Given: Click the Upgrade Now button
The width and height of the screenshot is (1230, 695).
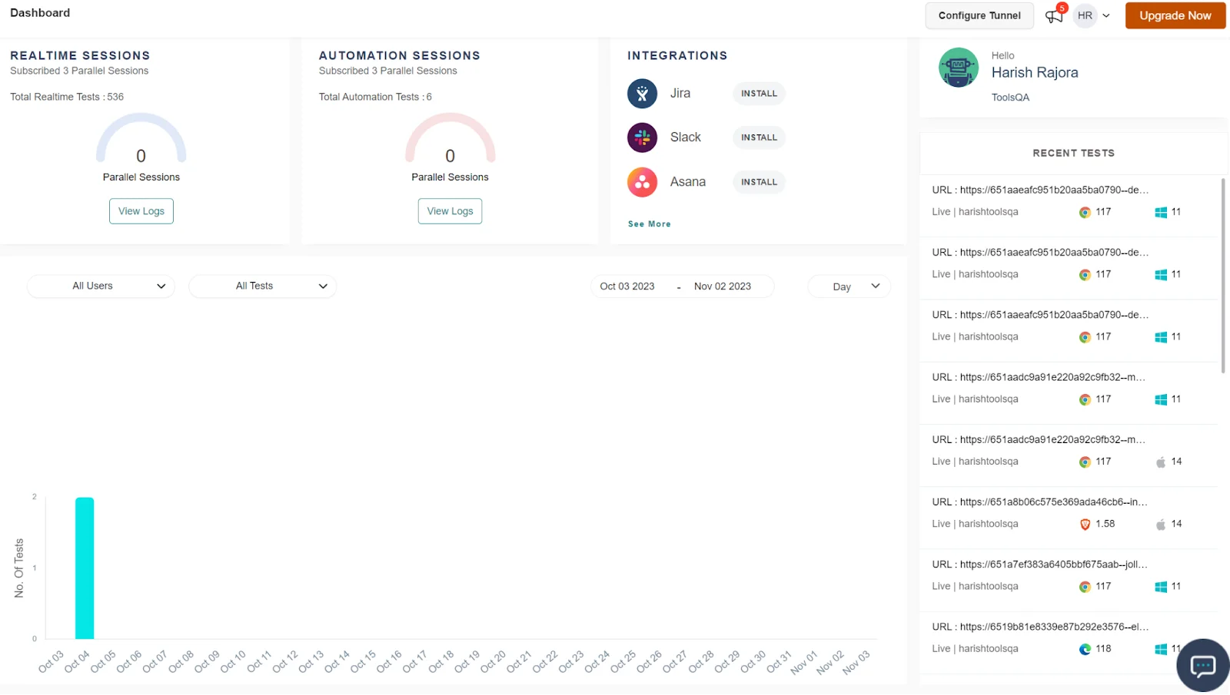Looking at the screenshot, I should 1175,15.
